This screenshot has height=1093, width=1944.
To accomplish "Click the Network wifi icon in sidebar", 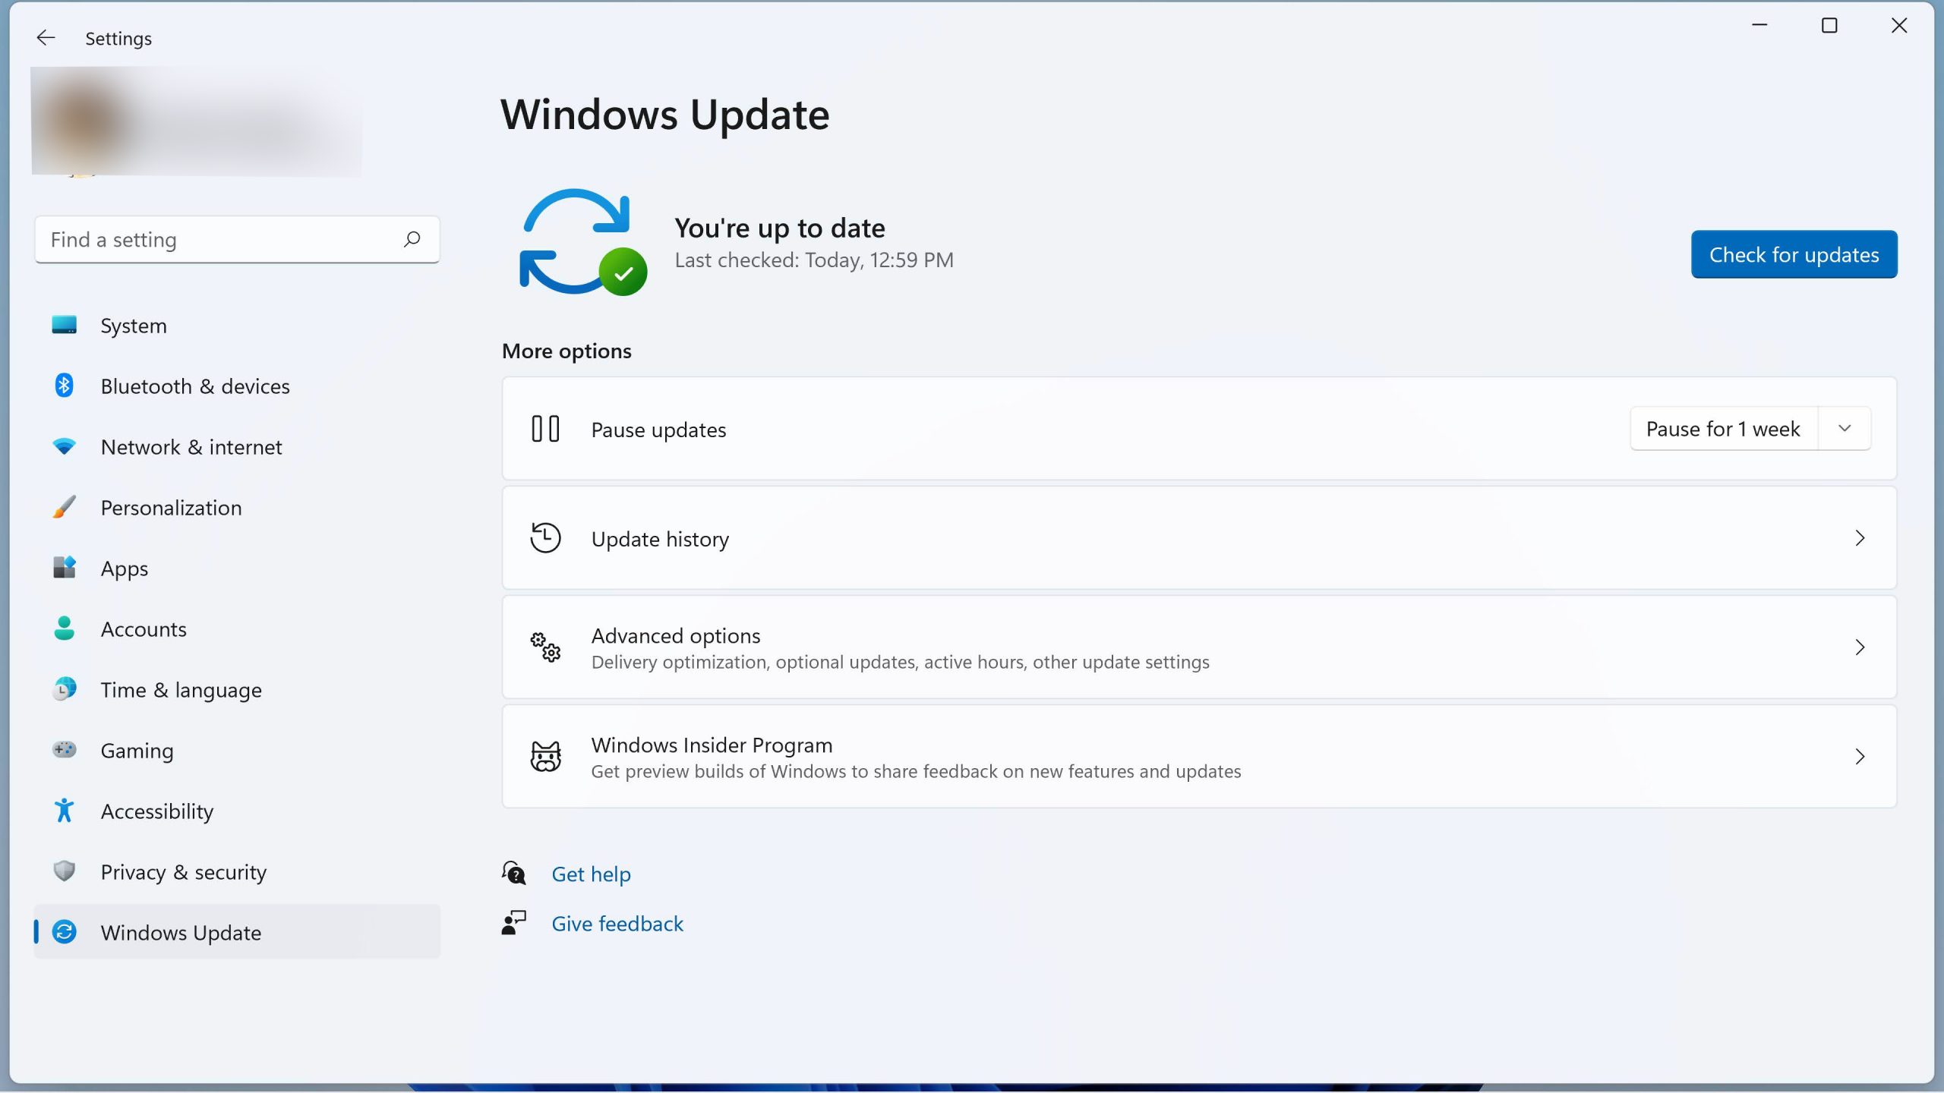I will coord(64,446).
